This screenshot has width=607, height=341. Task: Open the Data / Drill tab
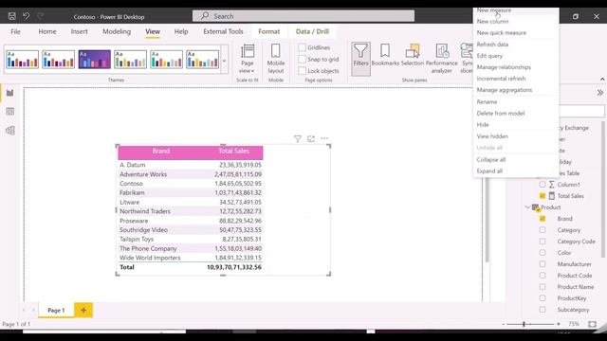click(x=312, y=31)
